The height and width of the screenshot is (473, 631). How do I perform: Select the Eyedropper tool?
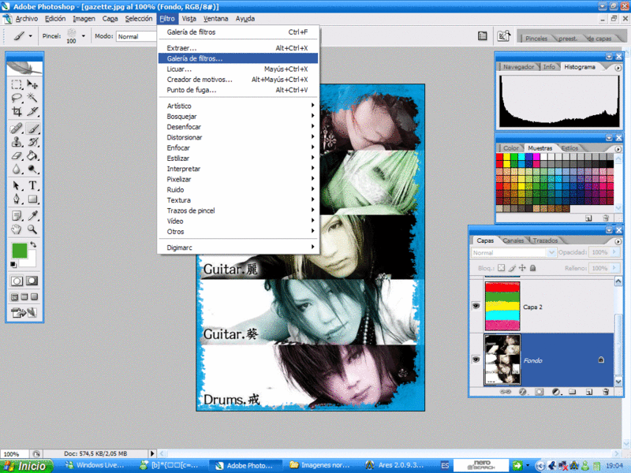32,216
